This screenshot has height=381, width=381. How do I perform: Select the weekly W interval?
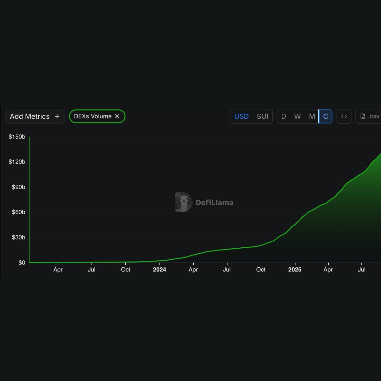point(297,117)
